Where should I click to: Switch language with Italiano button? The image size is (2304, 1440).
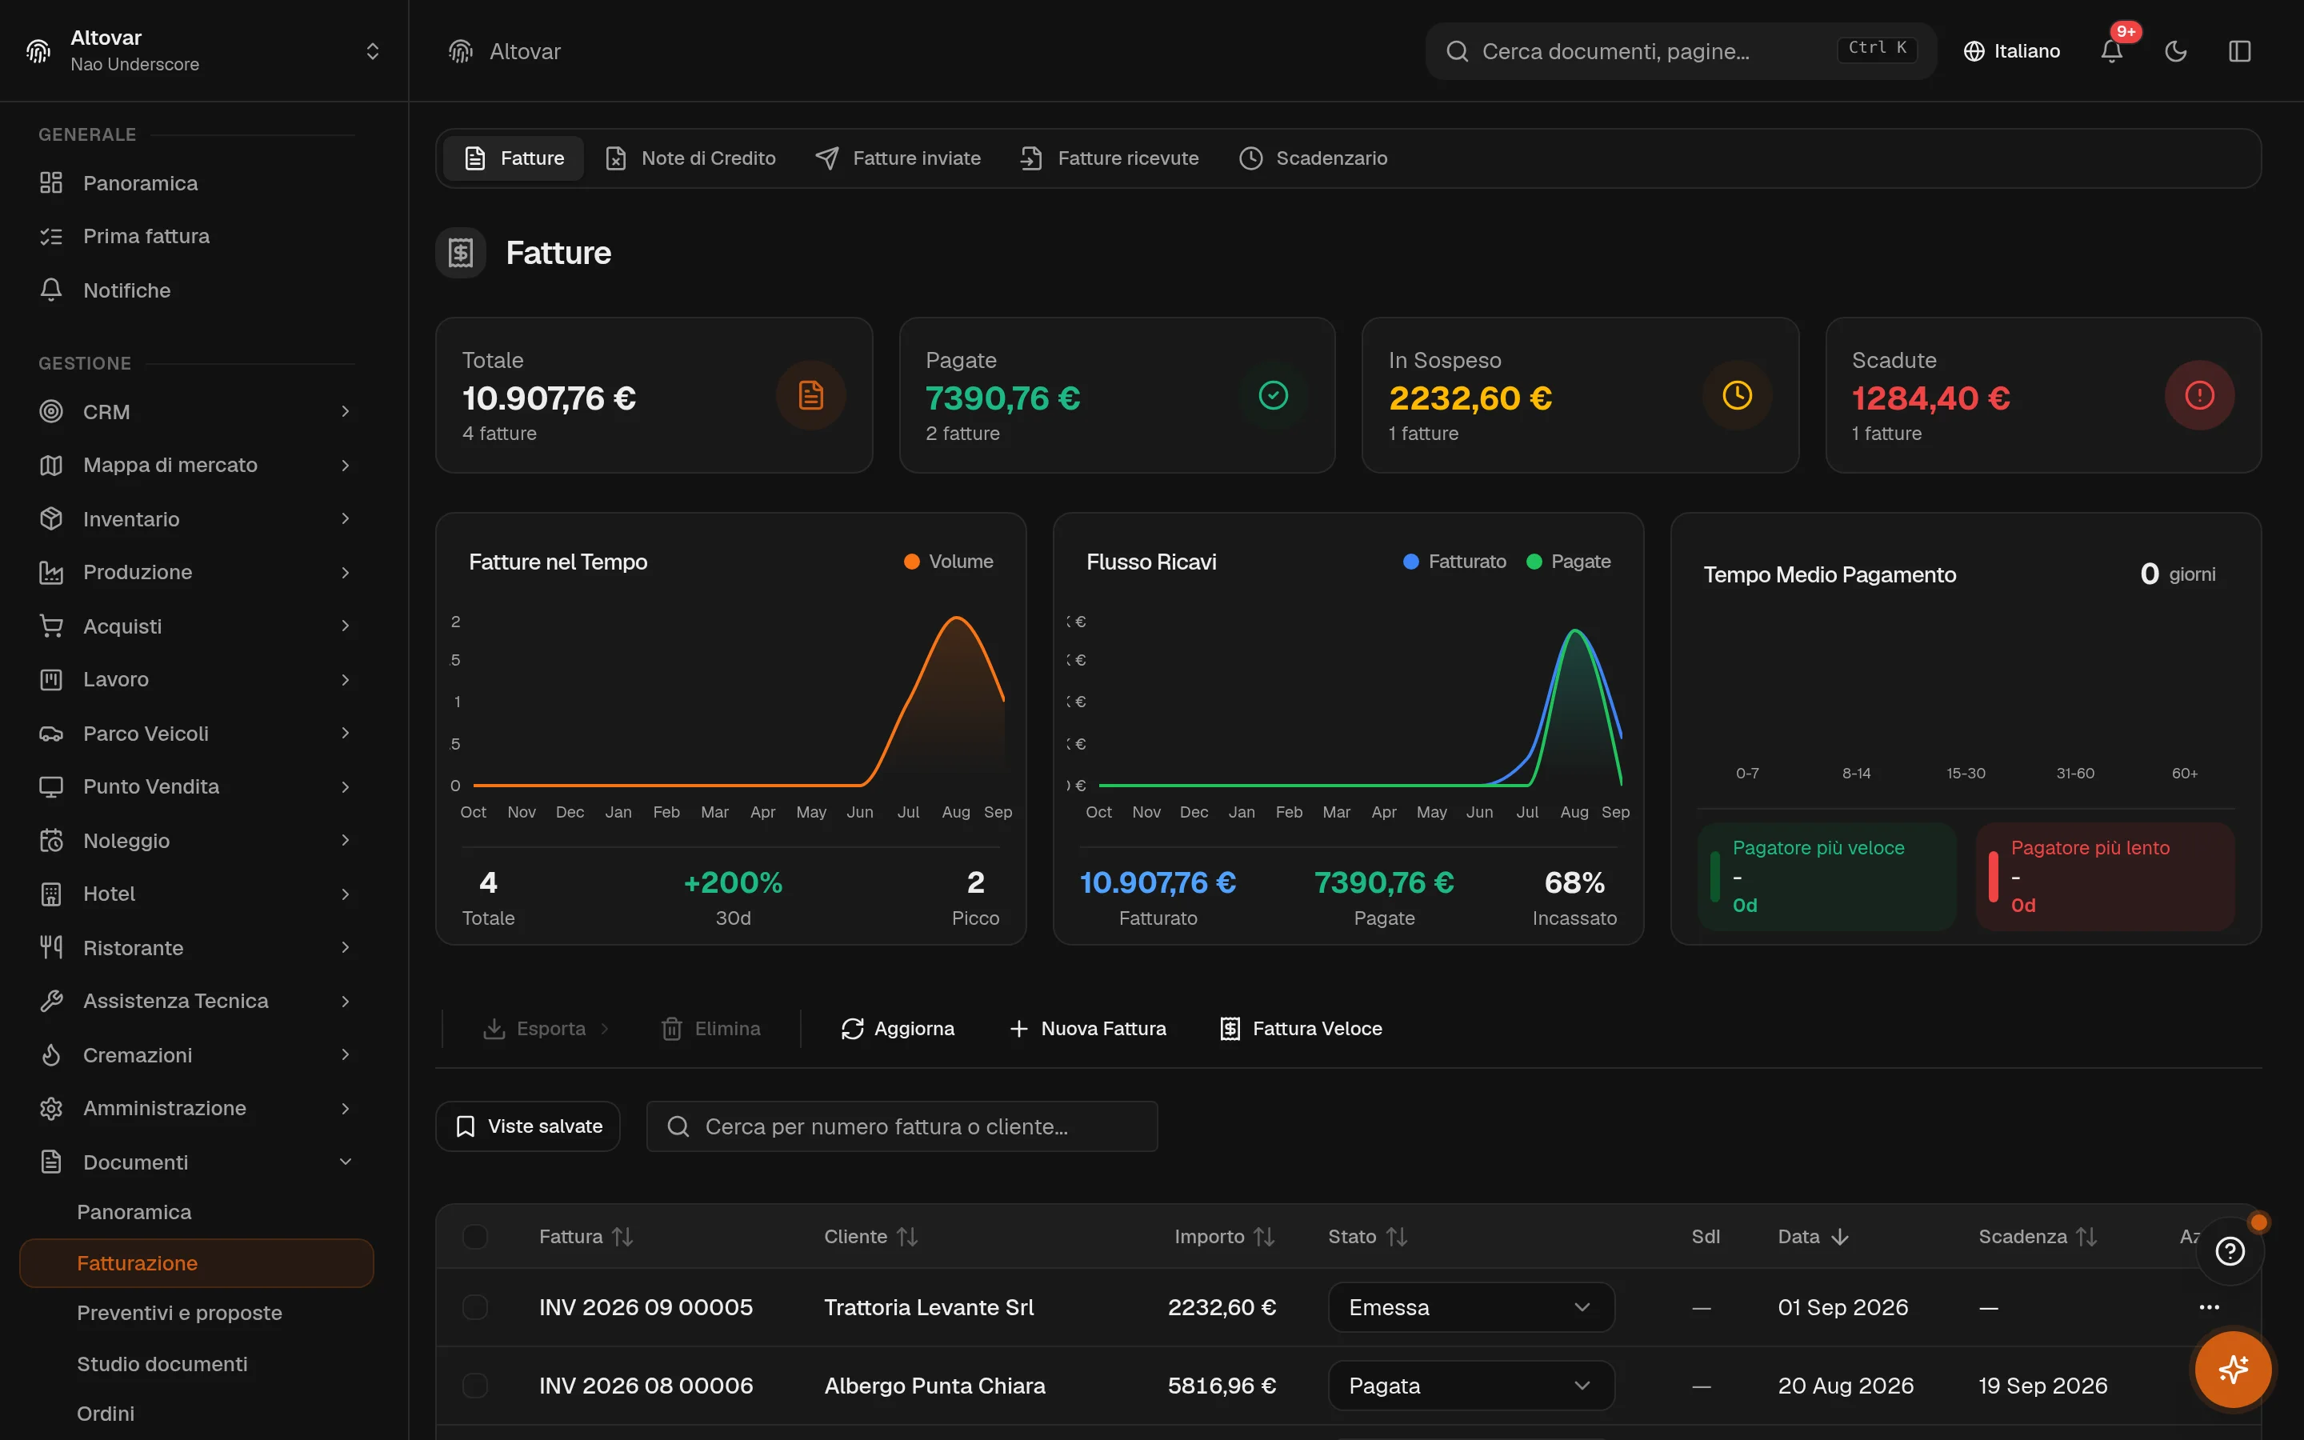2010,51
